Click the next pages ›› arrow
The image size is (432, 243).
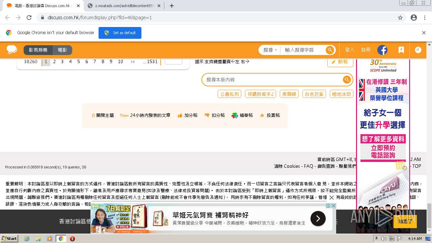[x=133, y=61]
